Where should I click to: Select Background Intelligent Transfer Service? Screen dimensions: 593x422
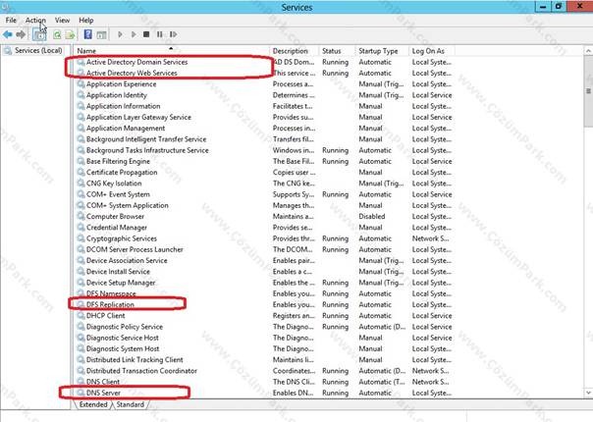coord(146,139)
